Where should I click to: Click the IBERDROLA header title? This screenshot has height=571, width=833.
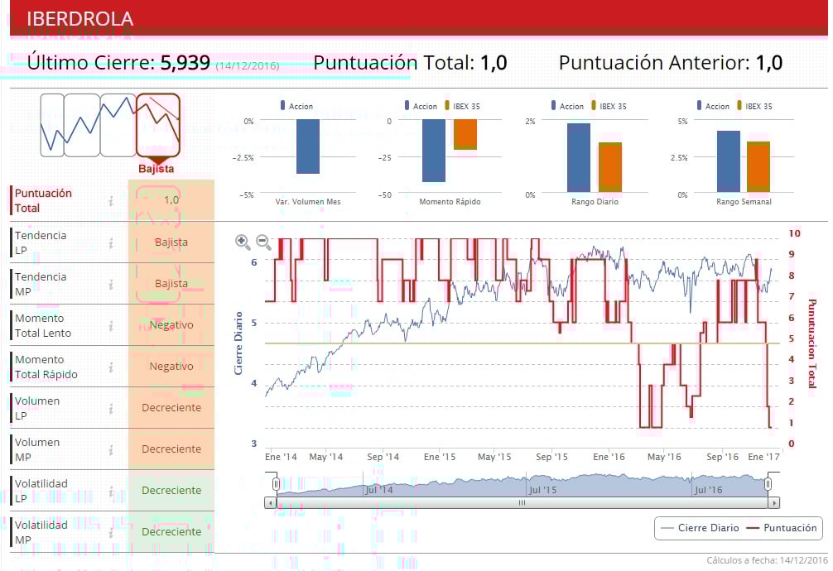tap(79, 18)
